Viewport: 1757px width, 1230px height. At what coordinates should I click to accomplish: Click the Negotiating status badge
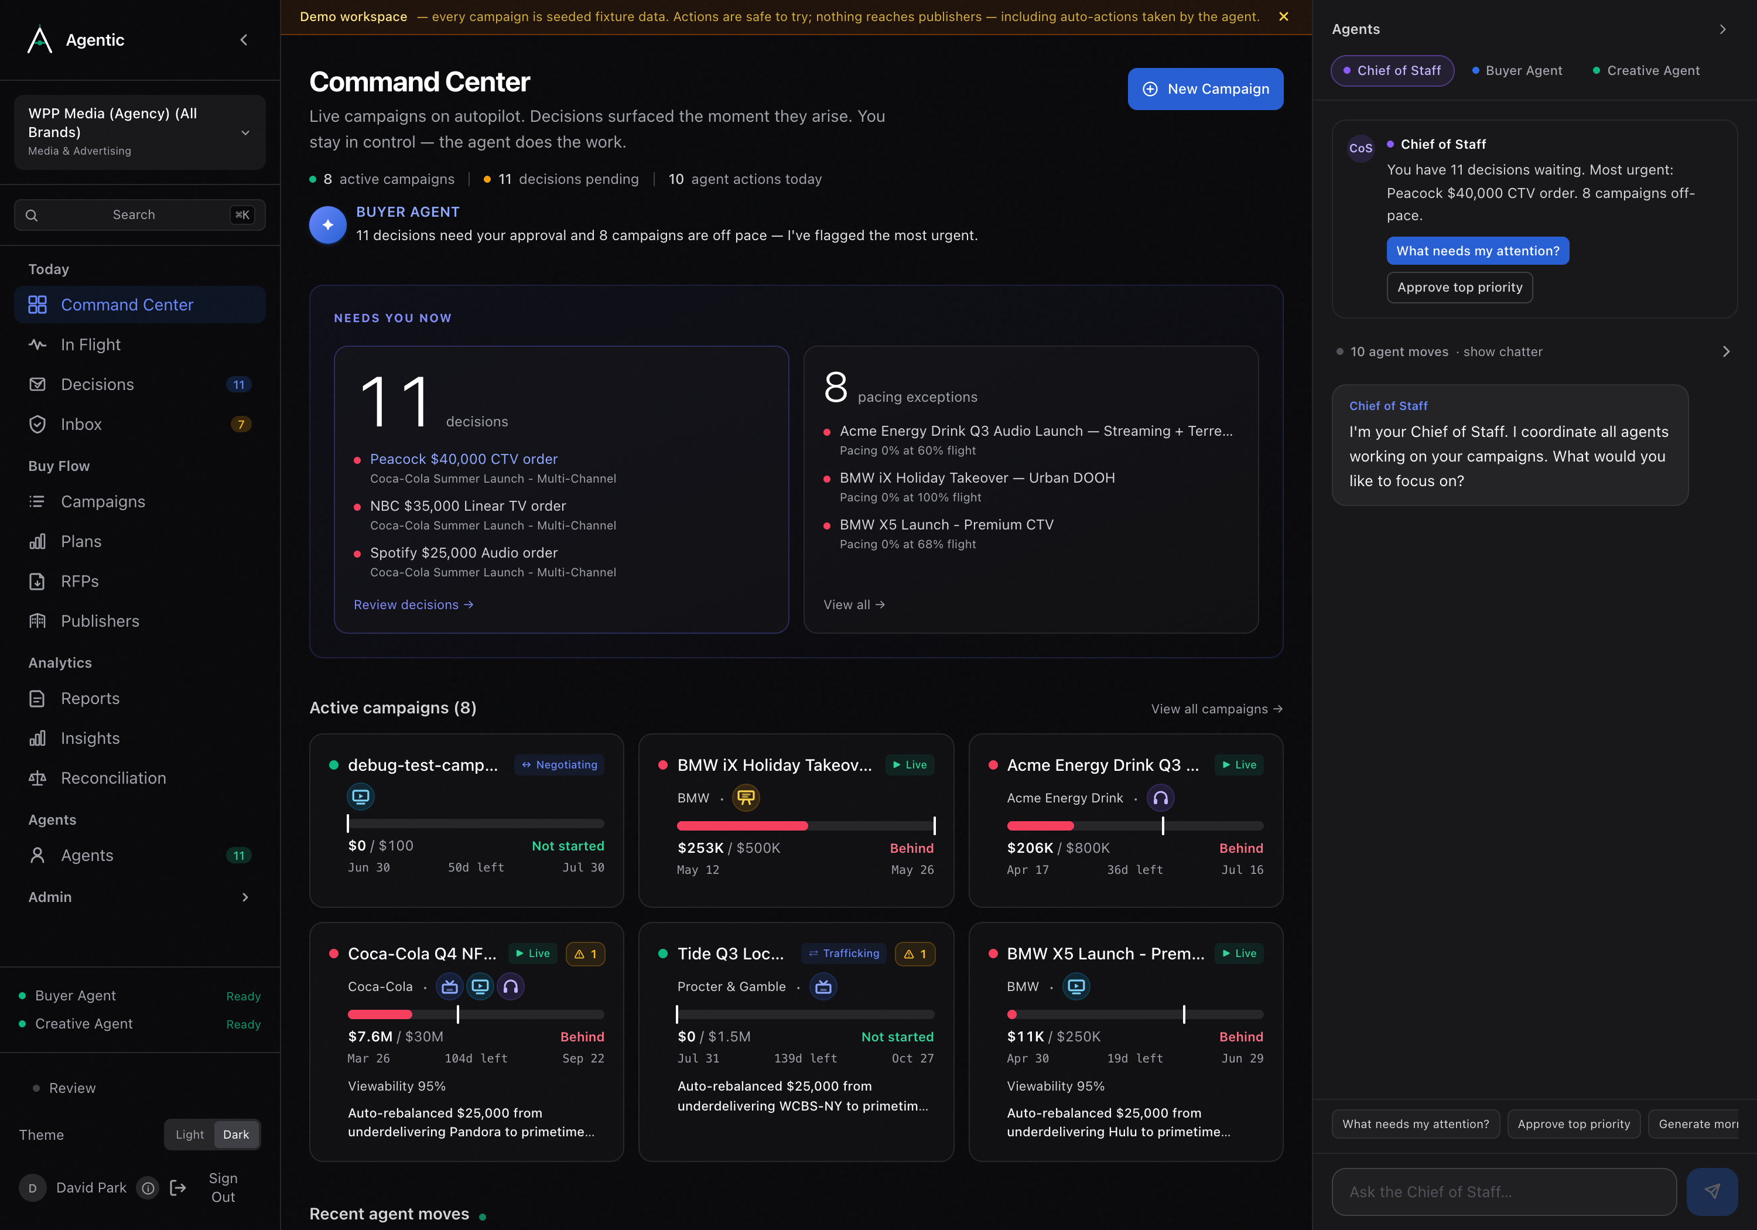coord(559,764)
